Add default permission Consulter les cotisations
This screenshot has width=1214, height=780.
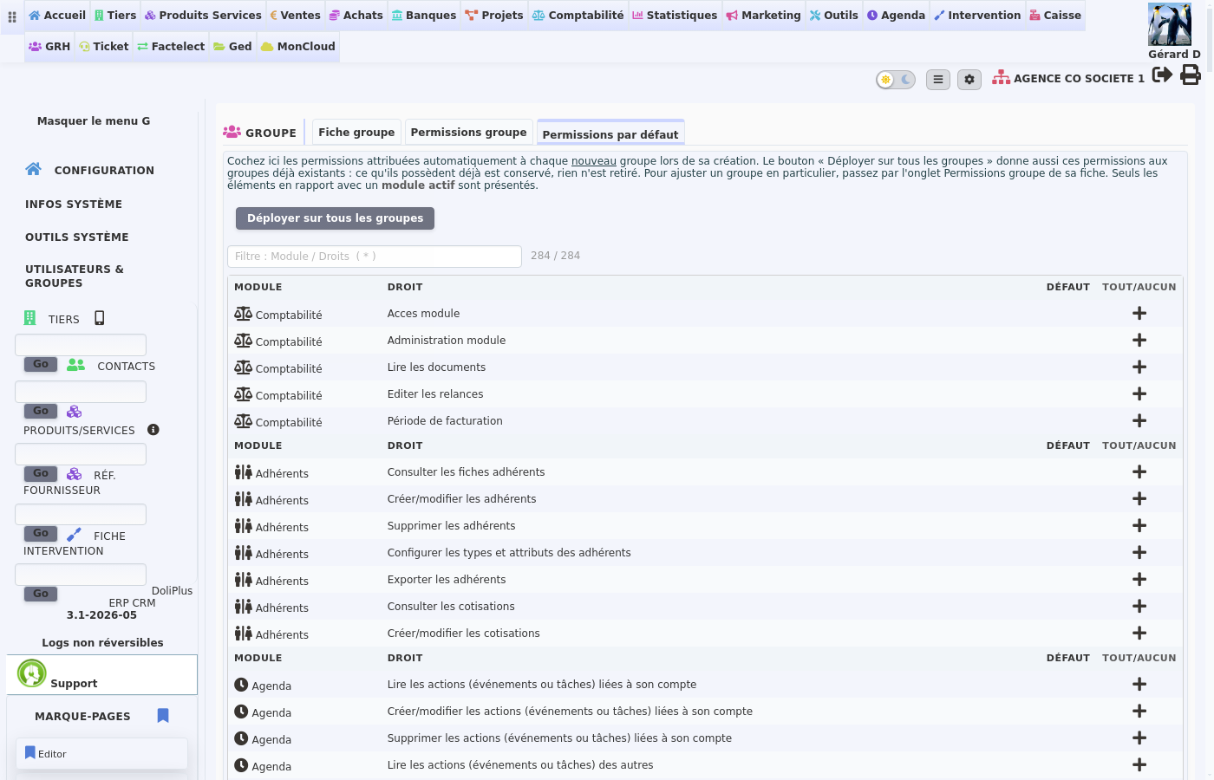pos(1139,607)
